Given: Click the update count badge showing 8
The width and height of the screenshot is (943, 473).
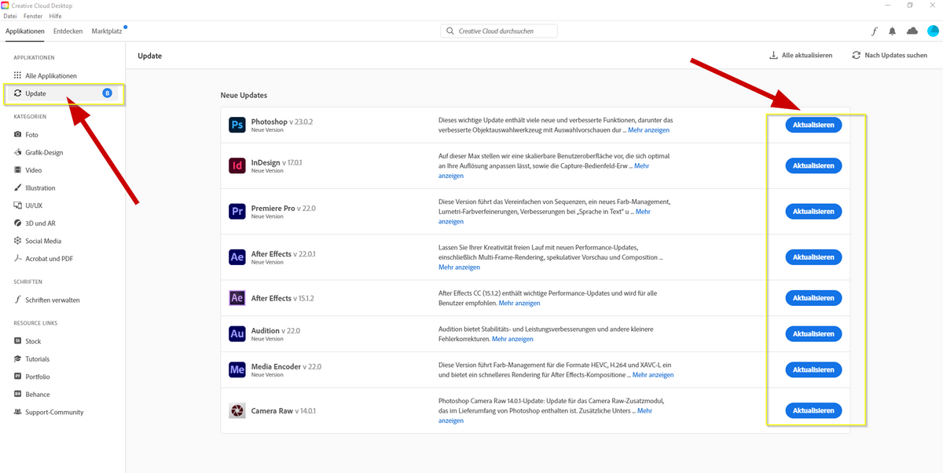Looking at the screenshot, I should tap(108, 93).
